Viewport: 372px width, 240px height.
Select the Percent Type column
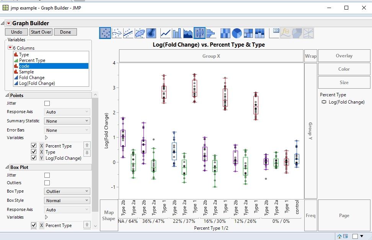[x=51, y=60]
